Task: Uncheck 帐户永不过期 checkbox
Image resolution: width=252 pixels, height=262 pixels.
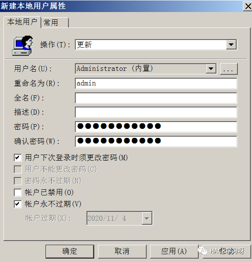Action: (x=18, y=204)
